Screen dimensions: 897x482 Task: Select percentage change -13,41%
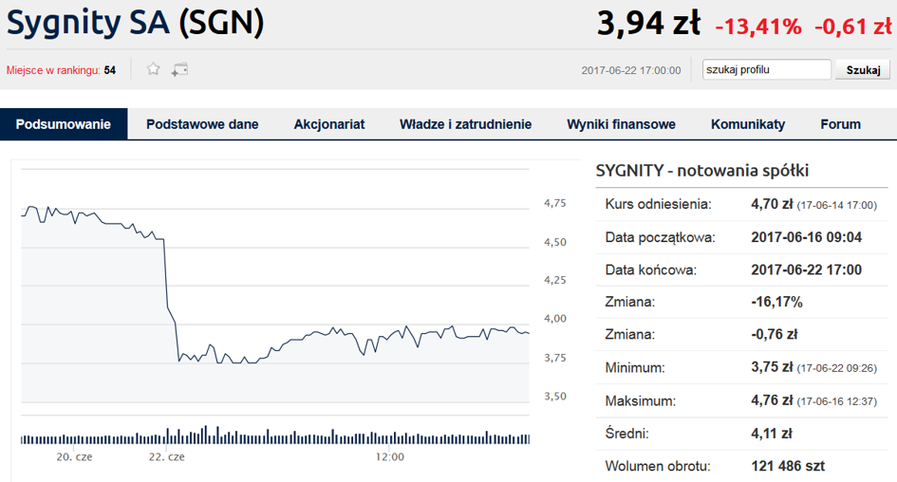click(758, 27)
